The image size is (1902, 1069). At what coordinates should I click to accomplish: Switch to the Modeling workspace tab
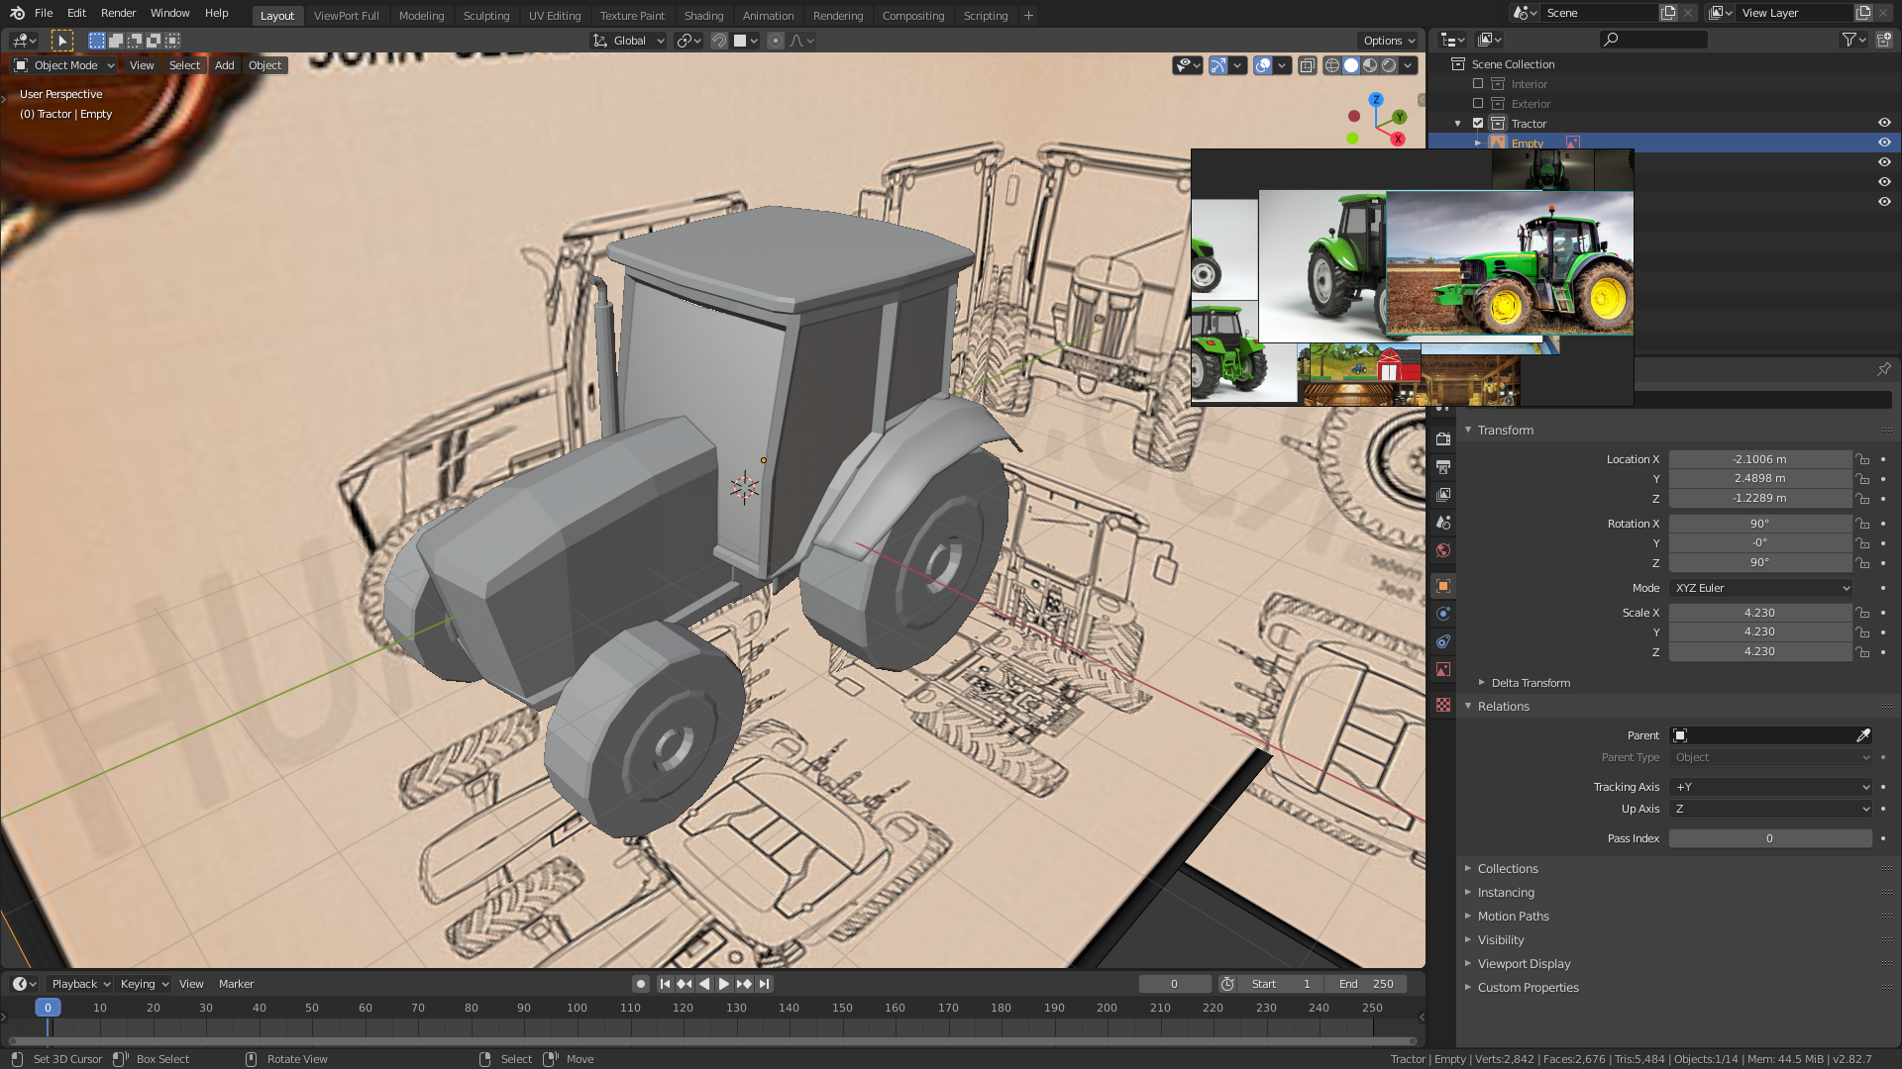click(421, 16)
